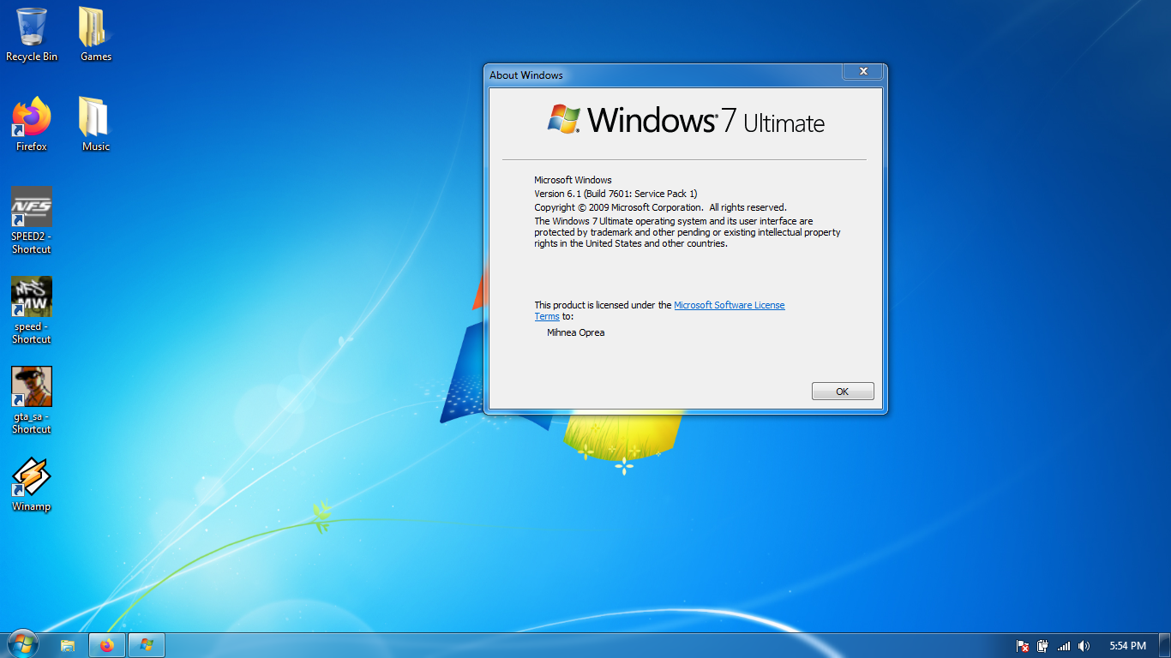Show desktop button at taskbar end
This screenshot has height=658, width=1171.
1164,646
